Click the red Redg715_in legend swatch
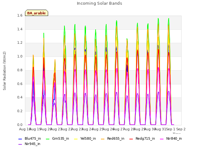200x150 pixels. coord(131,139)
